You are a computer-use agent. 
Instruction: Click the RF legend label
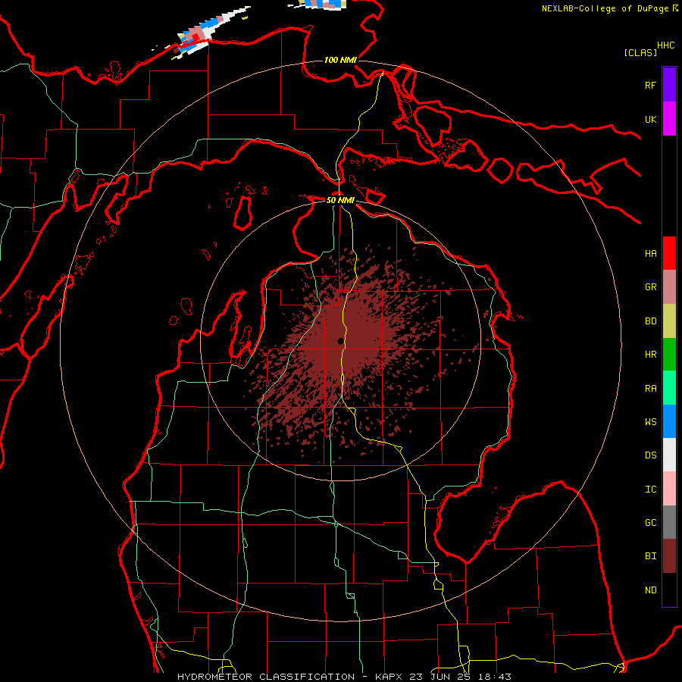[650, 85]
